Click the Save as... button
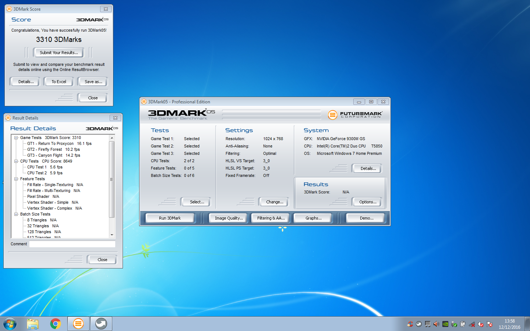Image resolution: width=530 pixels, height=331 pixels. (93, 82)
